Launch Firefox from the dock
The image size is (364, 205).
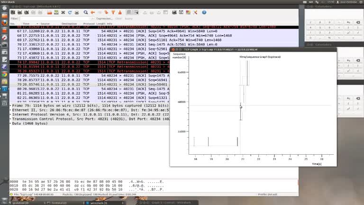[x=4, y=23]
